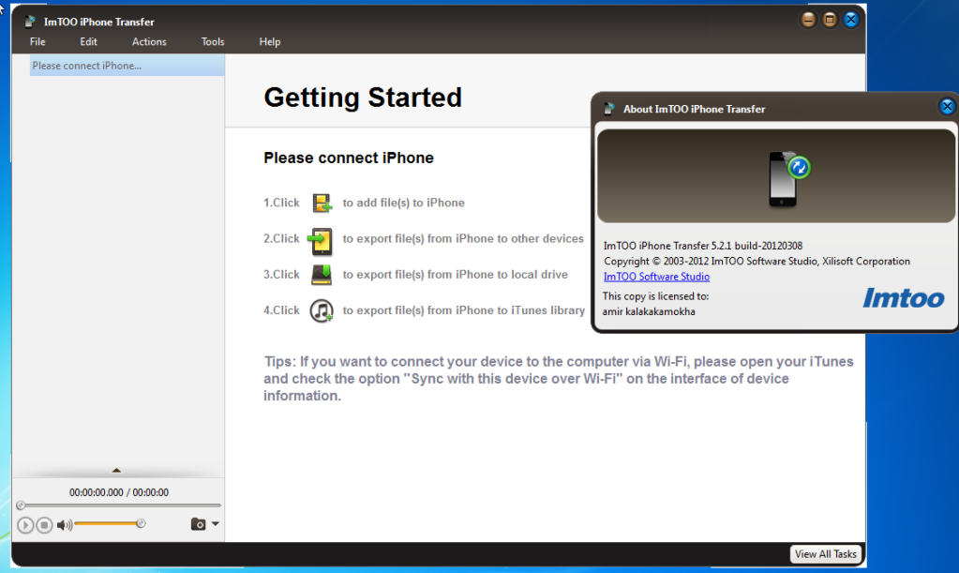Viewport: 959px width, 573px height.
Task: Click the About dialog title bar app icon
Action: (x=608, y=109)
